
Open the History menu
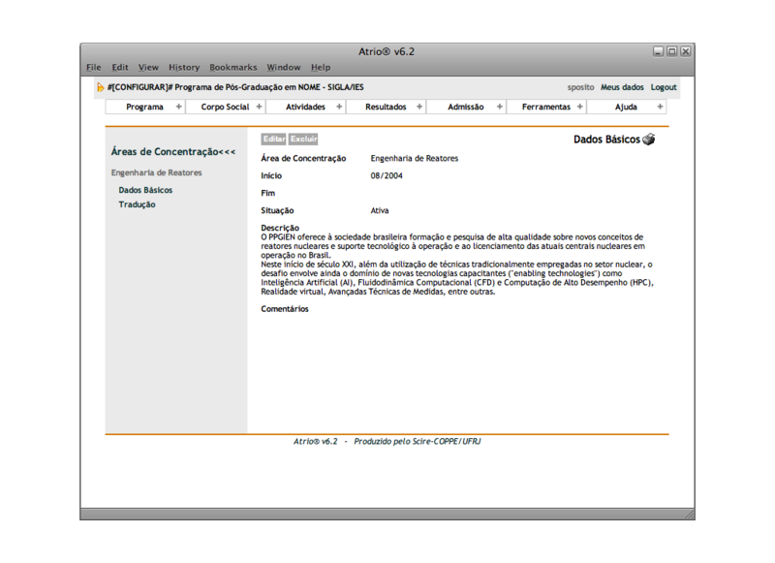(184, 67)
